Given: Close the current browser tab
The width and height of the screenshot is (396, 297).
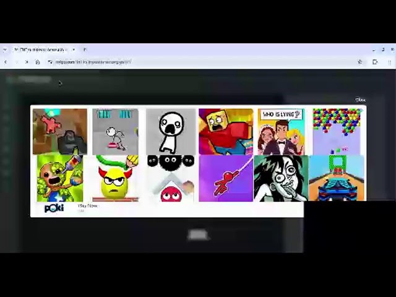Looking at the screenshot, I should [74, 49].
